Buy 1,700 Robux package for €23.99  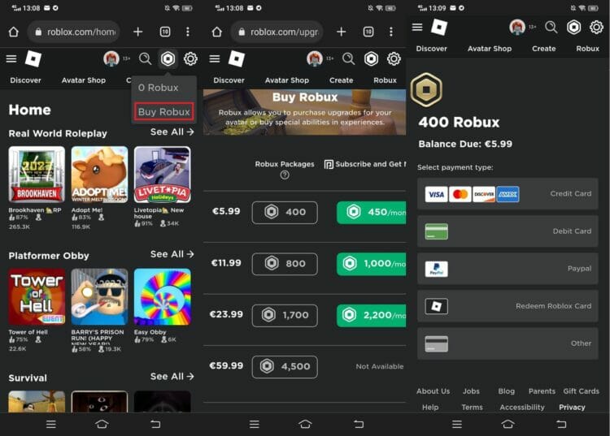285,315
